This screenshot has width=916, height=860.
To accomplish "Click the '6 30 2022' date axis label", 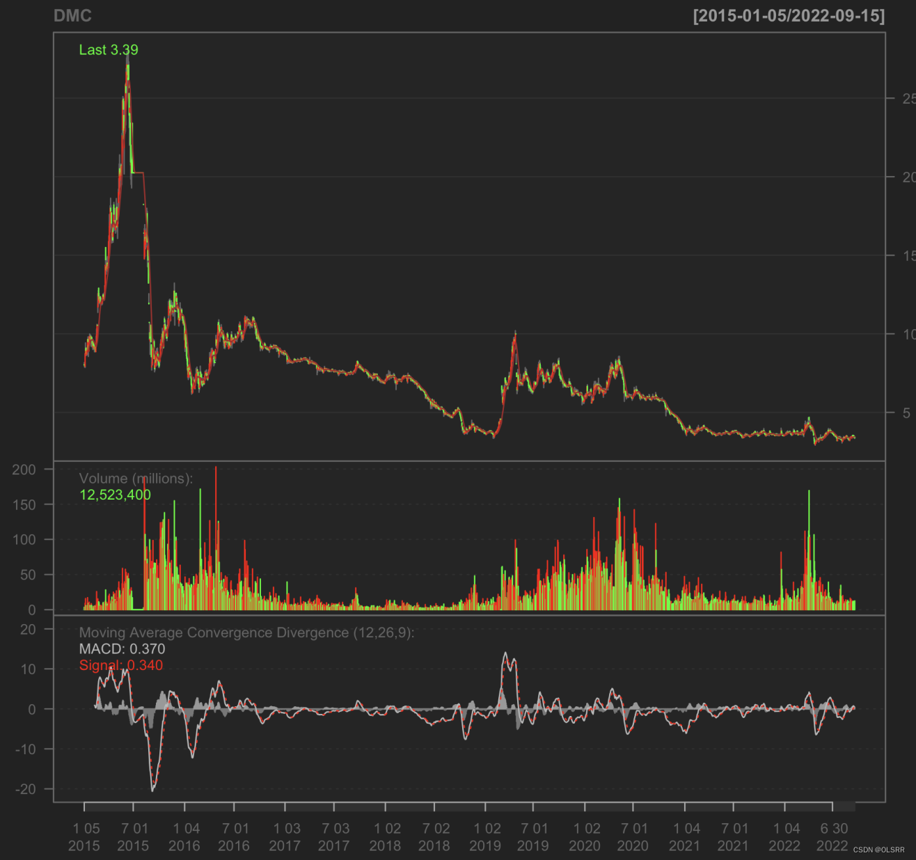I will [833, 837].
